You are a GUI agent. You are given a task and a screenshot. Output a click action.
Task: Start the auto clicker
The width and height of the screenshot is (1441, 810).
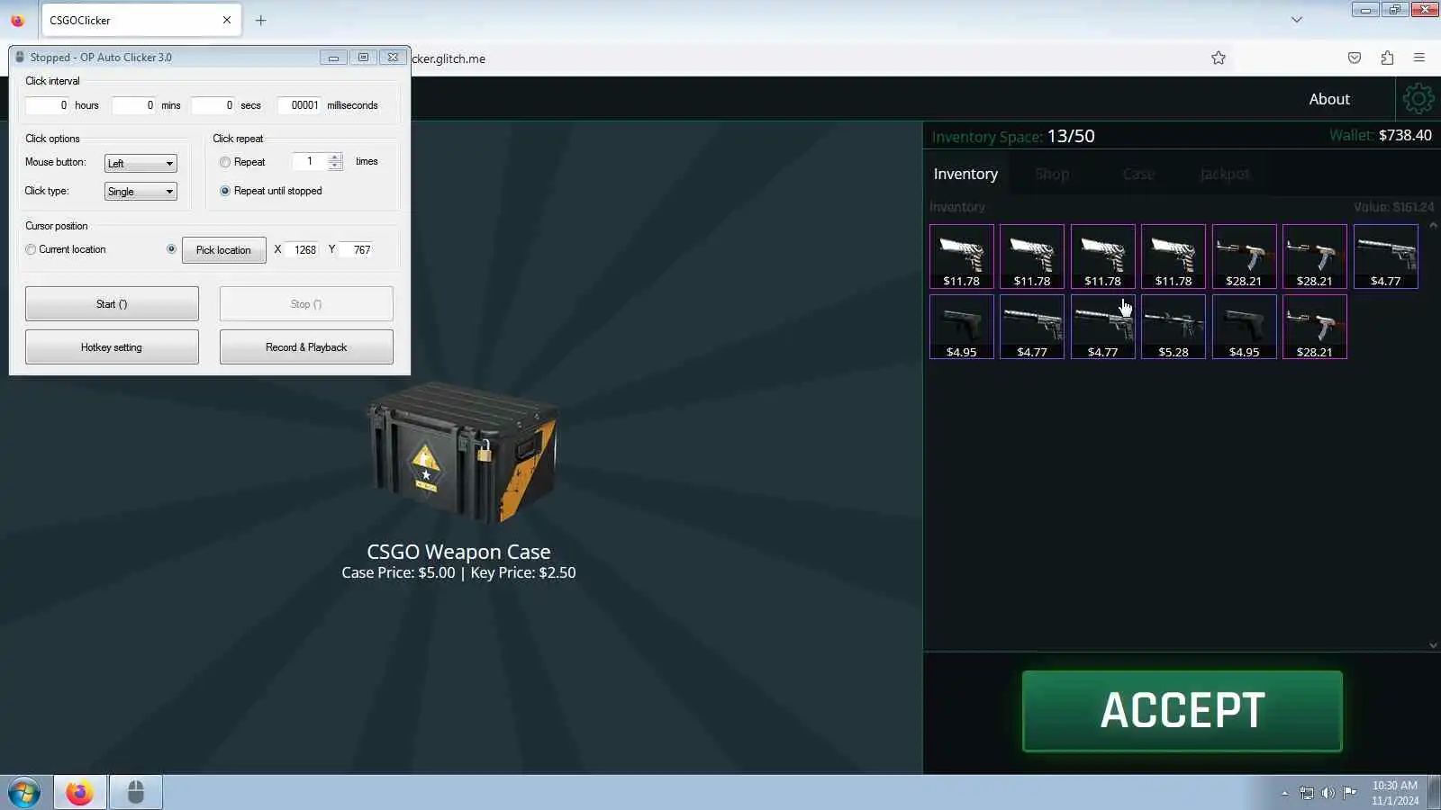[x=112, y=303]
